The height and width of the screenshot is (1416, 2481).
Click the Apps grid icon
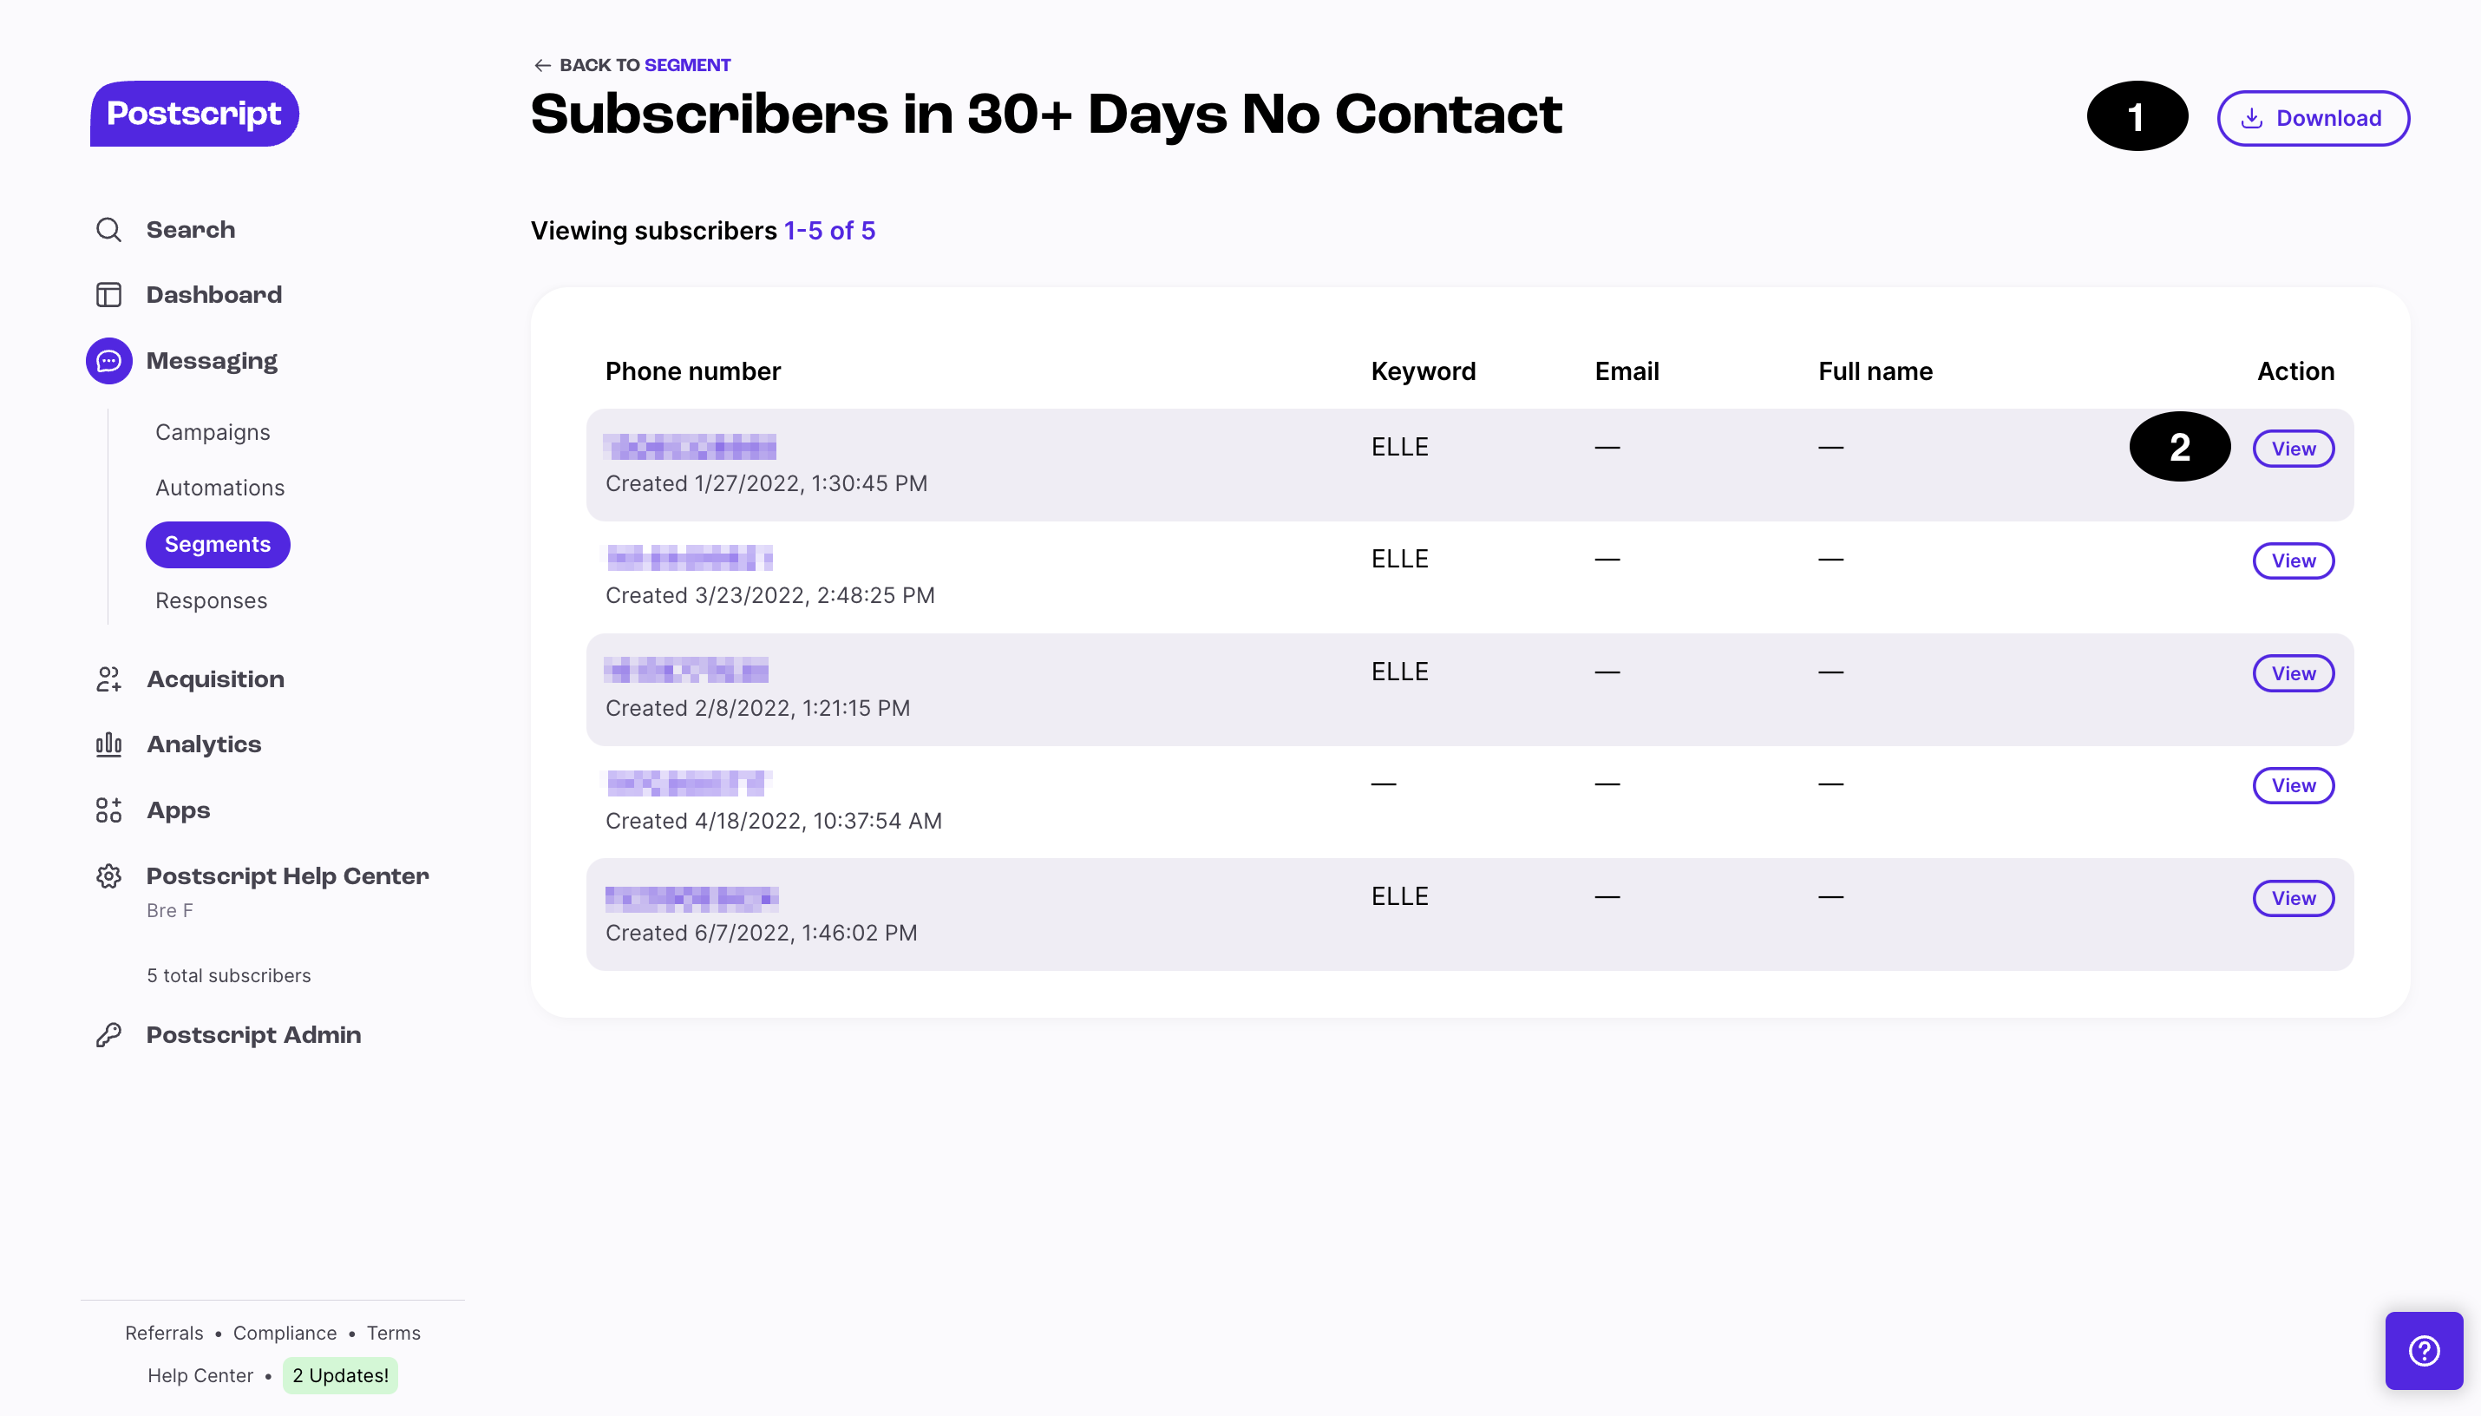[x=109, y=810]
